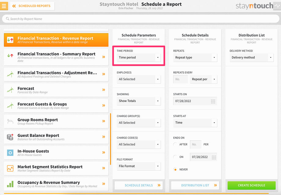The width and height of the screenshot is (281, 195).
Task: Click the Search by Report Name field
Action: coord(140,19)
